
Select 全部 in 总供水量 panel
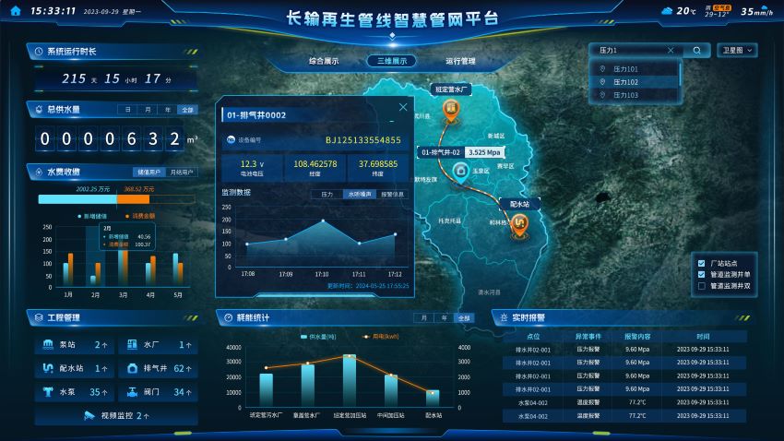coord(187,110)
